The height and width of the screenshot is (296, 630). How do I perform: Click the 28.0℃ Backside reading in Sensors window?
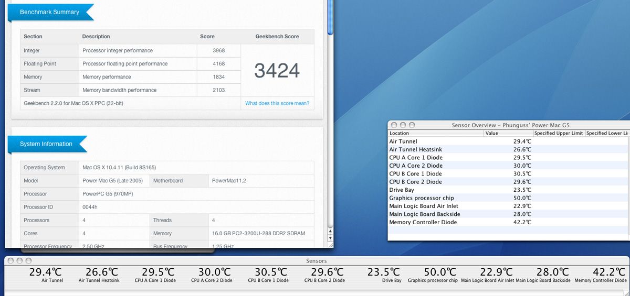(552, 272)
